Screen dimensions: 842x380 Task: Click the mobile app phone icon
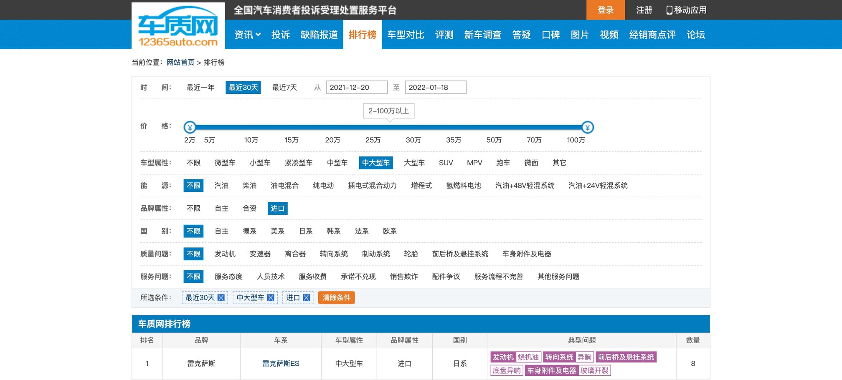click(669, 10)
